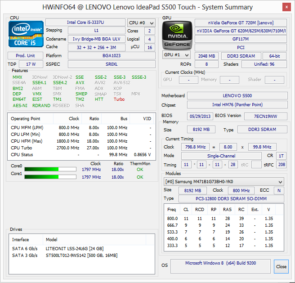Click the Prod. Unit button

[x=25, y=56]
